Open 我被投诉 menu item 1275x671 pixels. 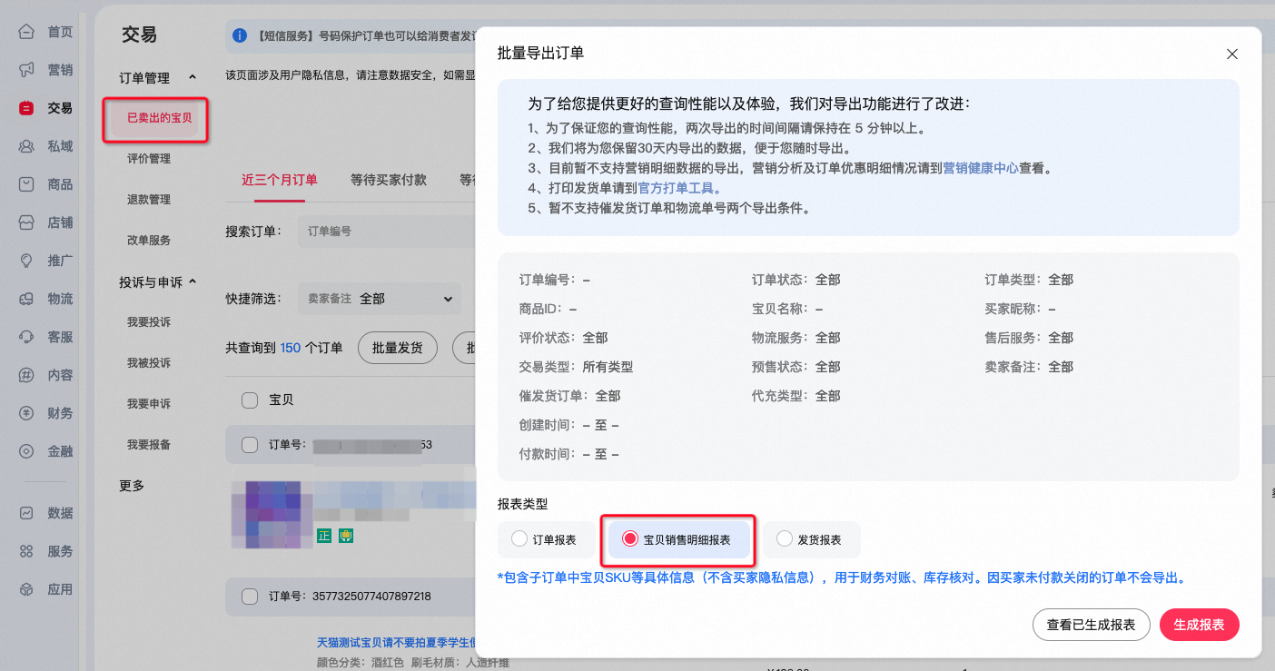click(149, 363)
